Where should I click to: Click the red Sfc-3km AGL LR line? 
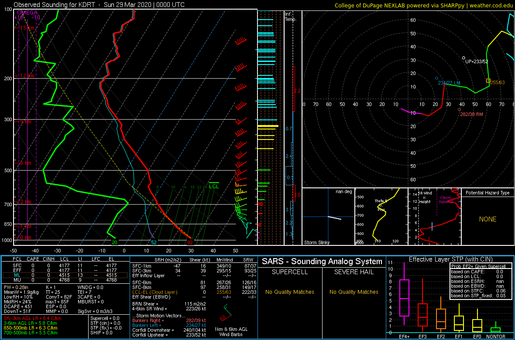(x=33, y=318)
